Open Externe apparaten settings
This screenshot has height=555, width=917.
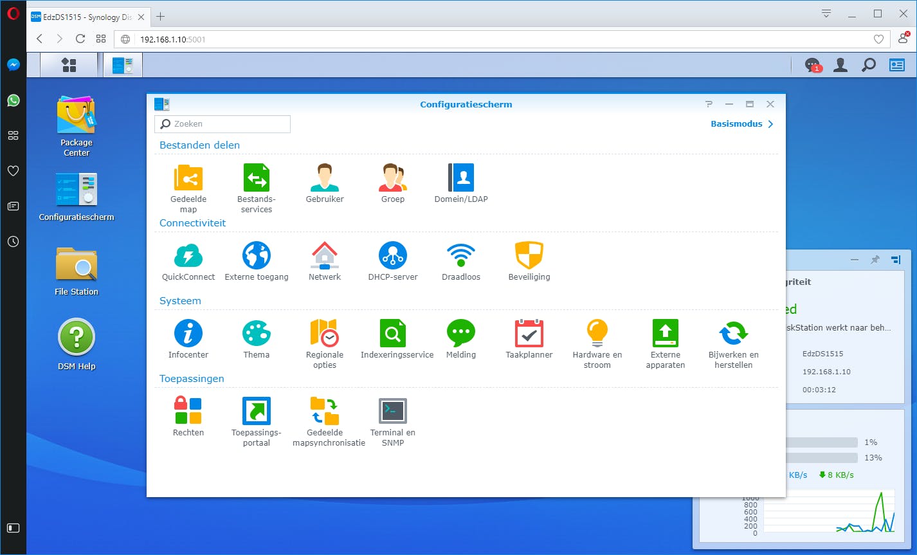666,343
